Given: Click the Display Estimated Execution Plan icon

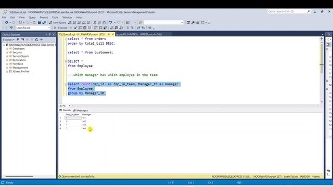Looking at the screenshot, I should click(x=80, y=28).
